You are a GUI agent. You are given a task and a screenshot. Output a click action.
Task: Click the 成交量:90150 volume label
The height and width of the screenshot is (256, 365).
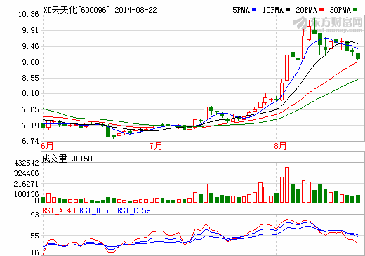67,159
